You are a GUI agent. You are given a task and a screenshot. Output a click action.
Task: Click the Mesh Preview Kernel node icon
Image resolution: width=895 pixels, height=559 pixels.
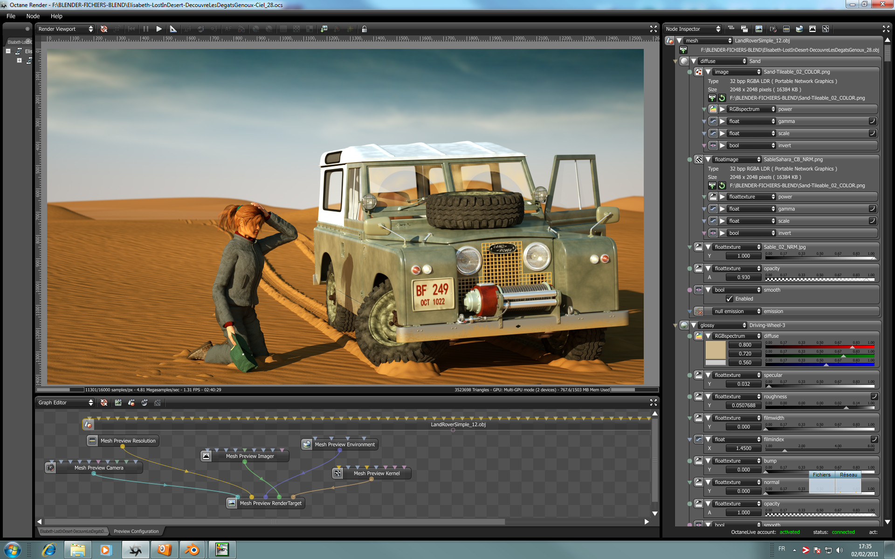337,473
